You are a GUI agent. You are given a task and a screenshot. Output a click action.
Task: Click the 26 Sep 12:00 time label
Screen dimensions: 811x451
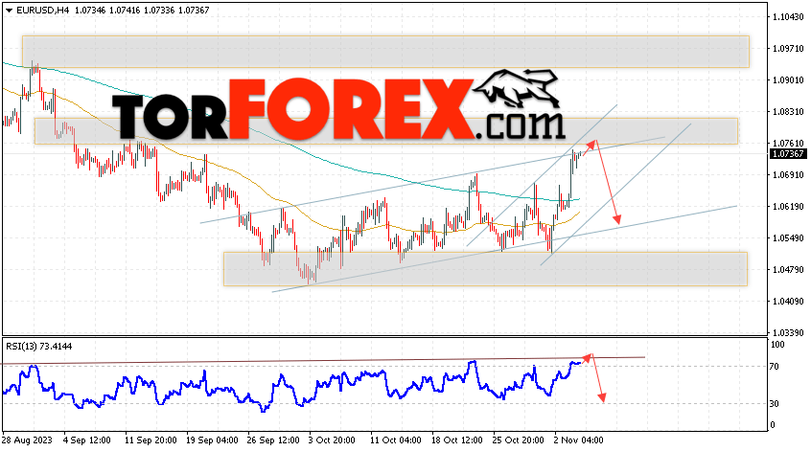(273, 440)
